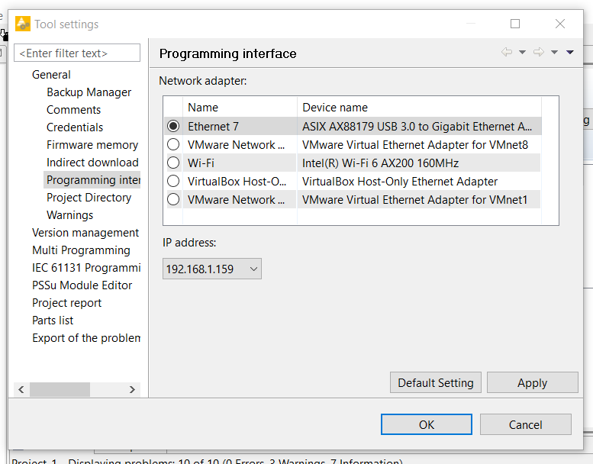Viewport: 593px width, 464px height.
Task: Go back with the left arrow icon
Action: point(507,52)
